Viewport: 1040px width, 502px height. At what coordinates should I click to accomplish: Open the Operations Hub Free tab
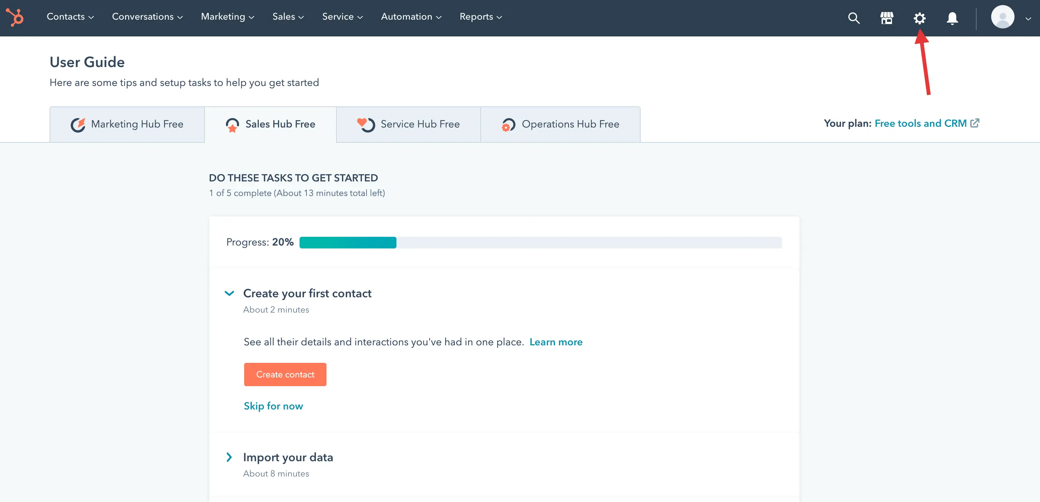pos(560,124)
